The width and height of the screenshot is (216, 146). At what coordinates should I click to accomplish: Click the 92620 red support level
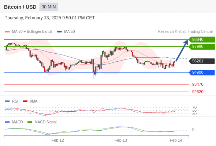point(198,92)
